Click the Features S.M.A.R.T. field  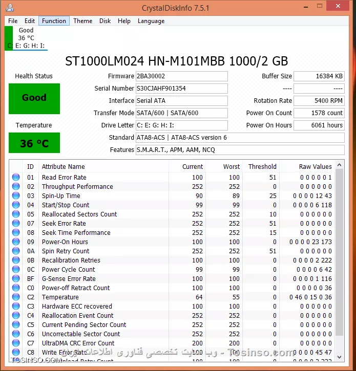coord(240,150)
